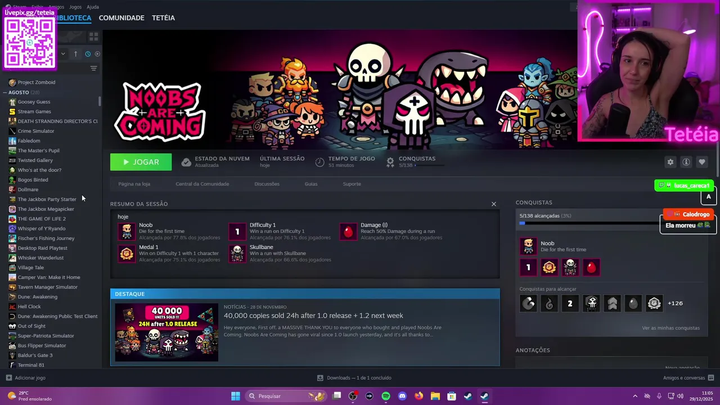Click the add game plus icon
Image resolution: width=720 pixels, height=405 pixels.
(8, 378)
